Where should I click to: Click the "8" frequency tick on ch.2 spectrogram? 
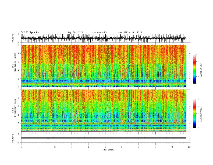(x=19, y=98)
